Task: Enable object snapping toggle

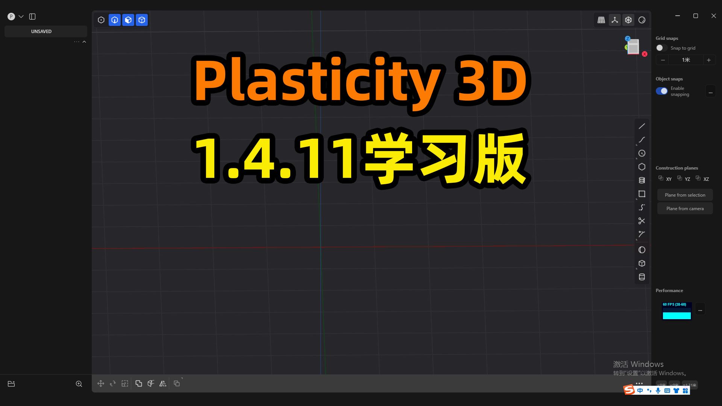Action: pos(661,90)
